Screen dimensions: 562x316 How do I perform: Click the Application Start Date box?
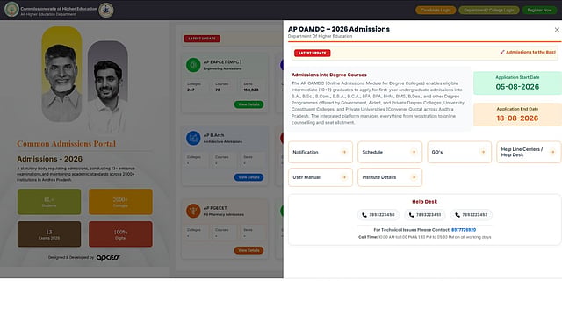[x=517, y=83]
